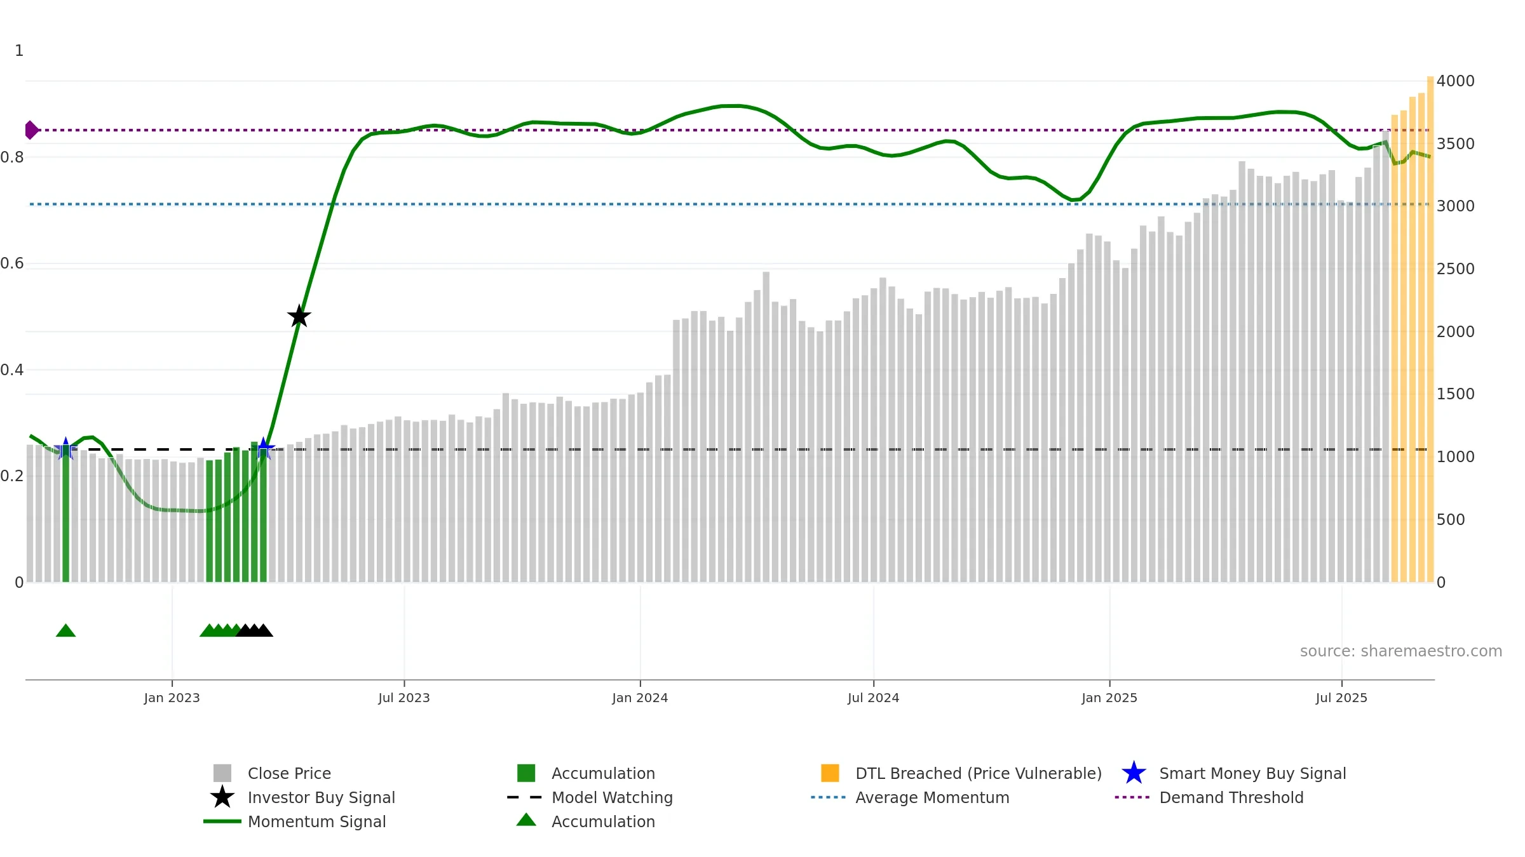
Task: Click the 3000 right-axis value
Action: [1456, 206]
